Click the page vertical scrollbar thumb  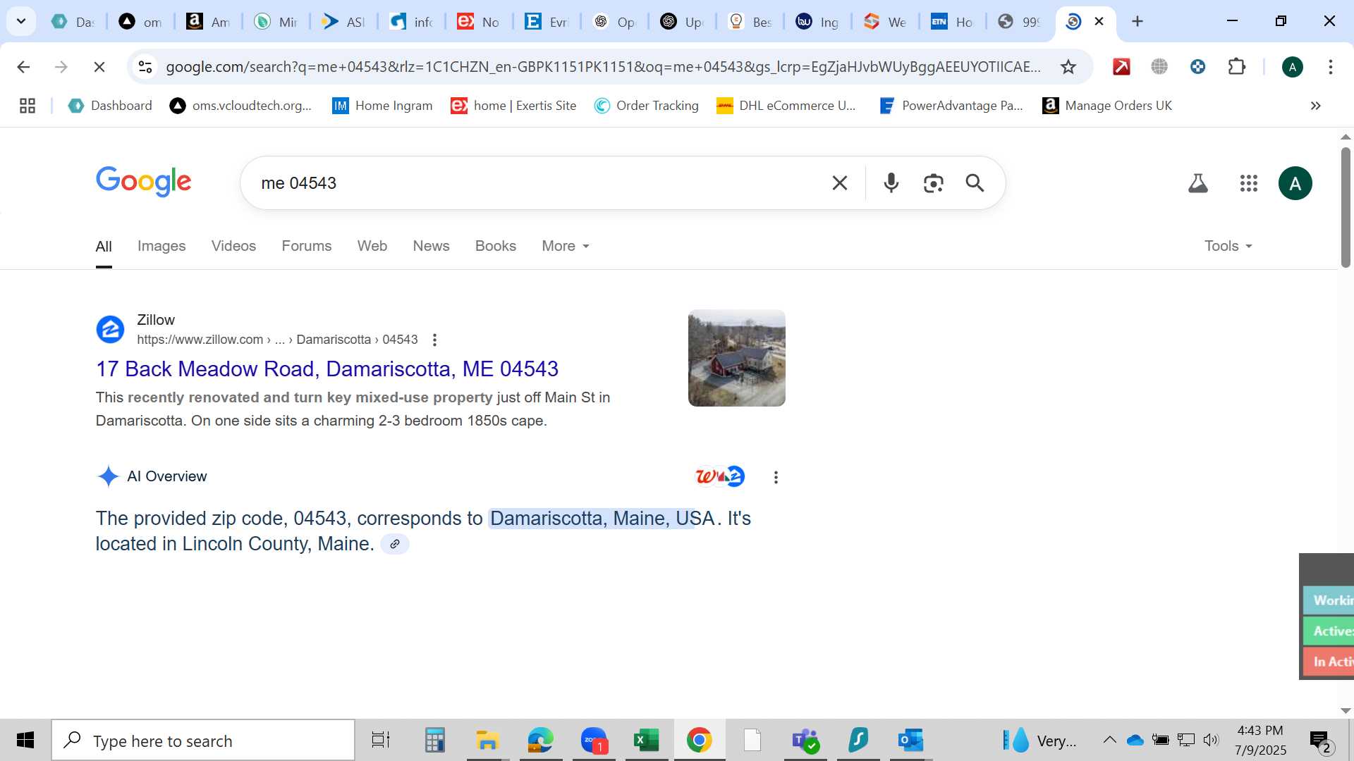click(x=1346, y=207)
